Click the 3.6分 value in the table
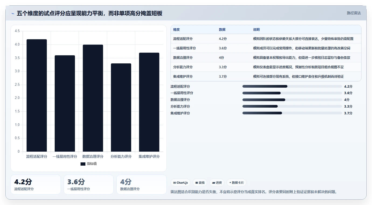 pos(223,48)
